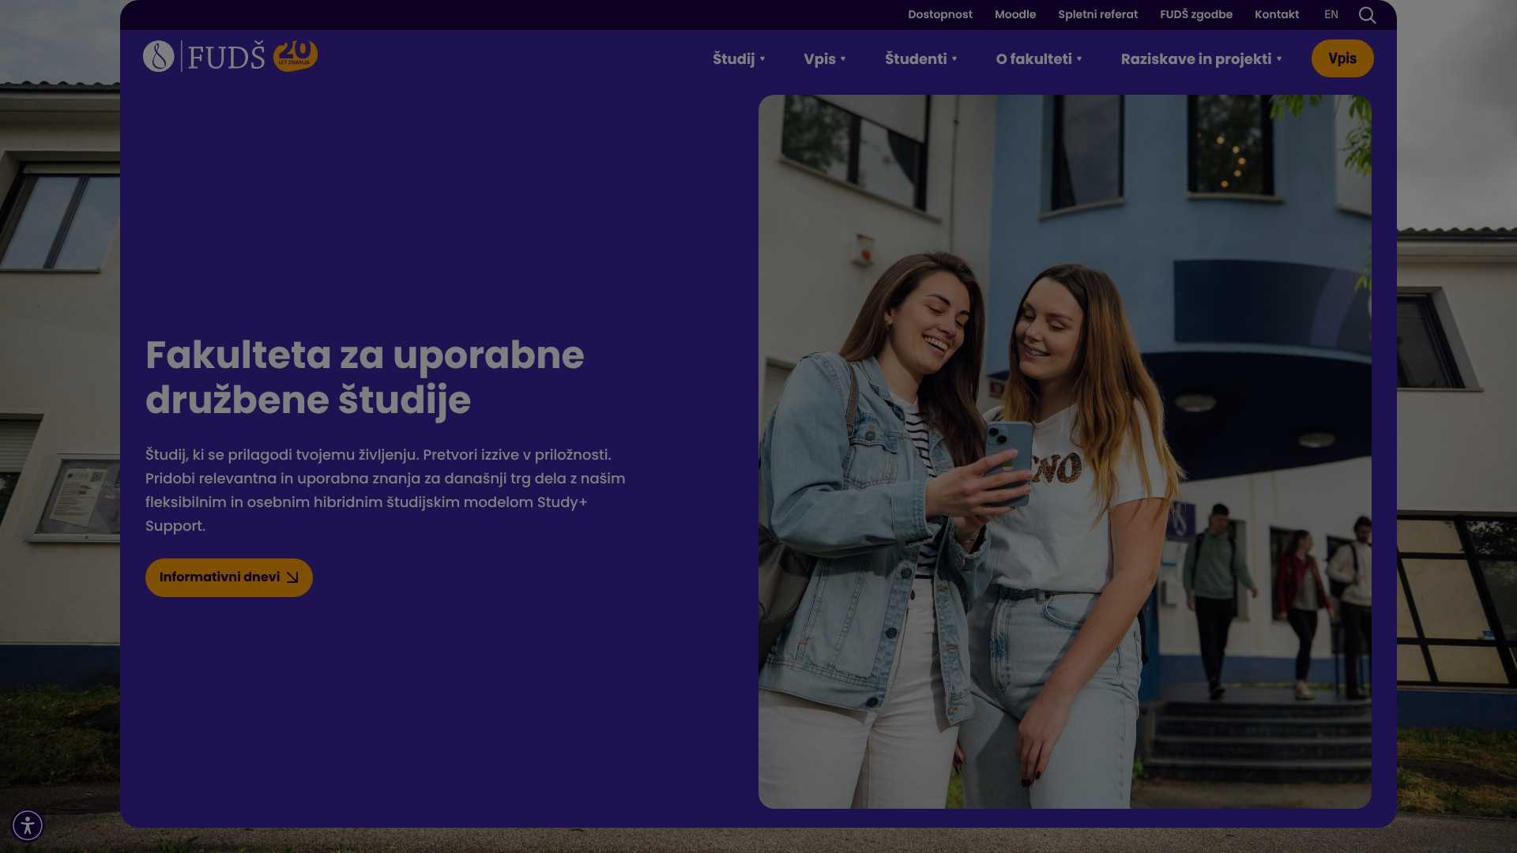Open FUDŠ zgodbe page
Image resolution: width=1517 pixels, height=853 pixels.
1195,14
